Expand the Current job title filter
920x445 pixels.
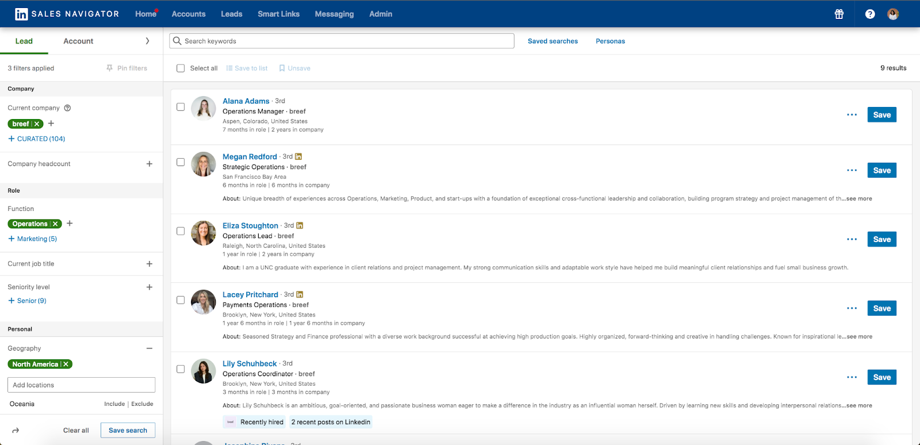149,264
